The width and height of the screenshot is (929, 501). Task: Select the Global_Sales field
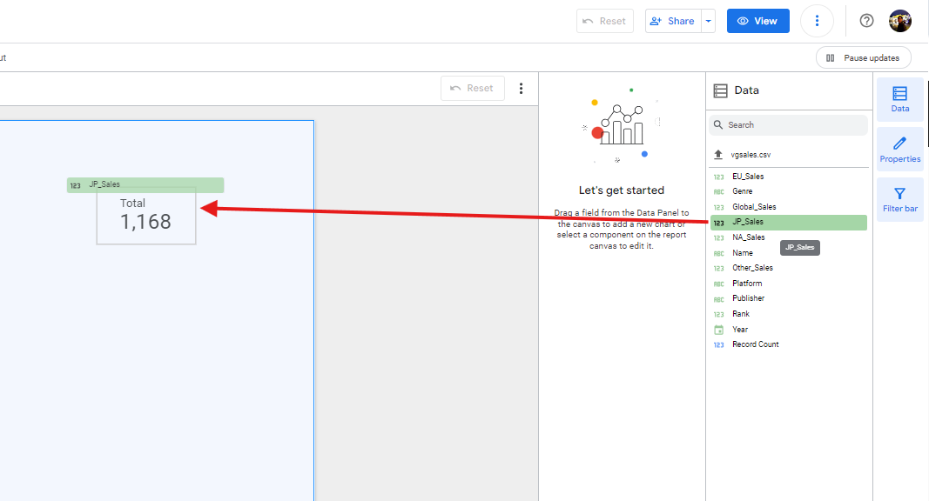(754, 207)
